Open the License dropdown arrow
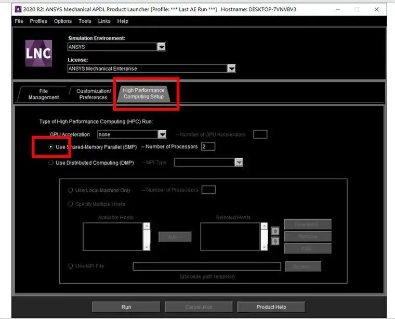The height and width of the screenshot is (319, 395). [231, 69]
